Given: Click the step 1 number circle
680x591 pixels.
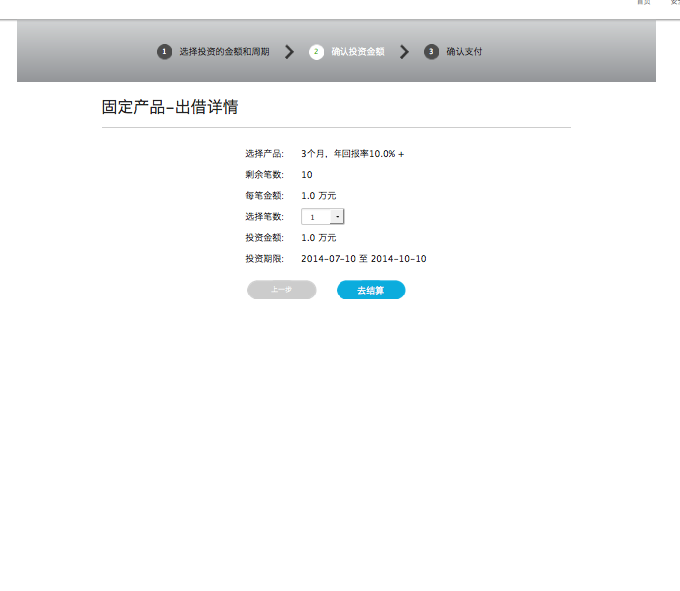Looking at the screenshot, I should [164, 52].
